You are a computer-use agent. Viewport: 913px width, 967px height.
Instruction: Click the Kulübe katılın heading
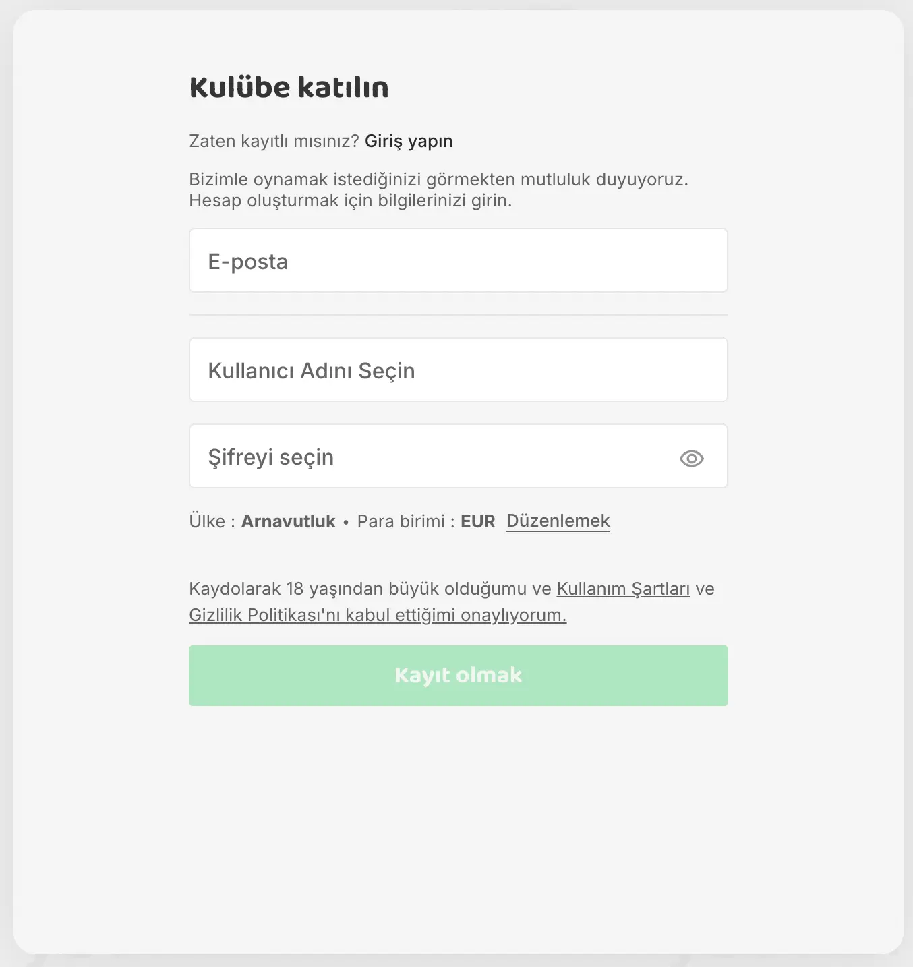[289, 88]
